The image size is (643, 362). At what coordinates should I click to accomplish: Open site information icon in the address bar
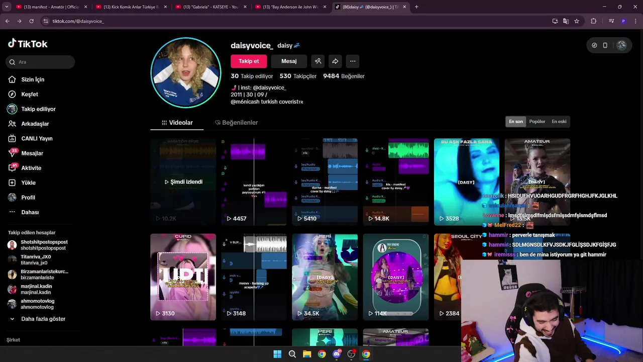click(x=46, y=21)
